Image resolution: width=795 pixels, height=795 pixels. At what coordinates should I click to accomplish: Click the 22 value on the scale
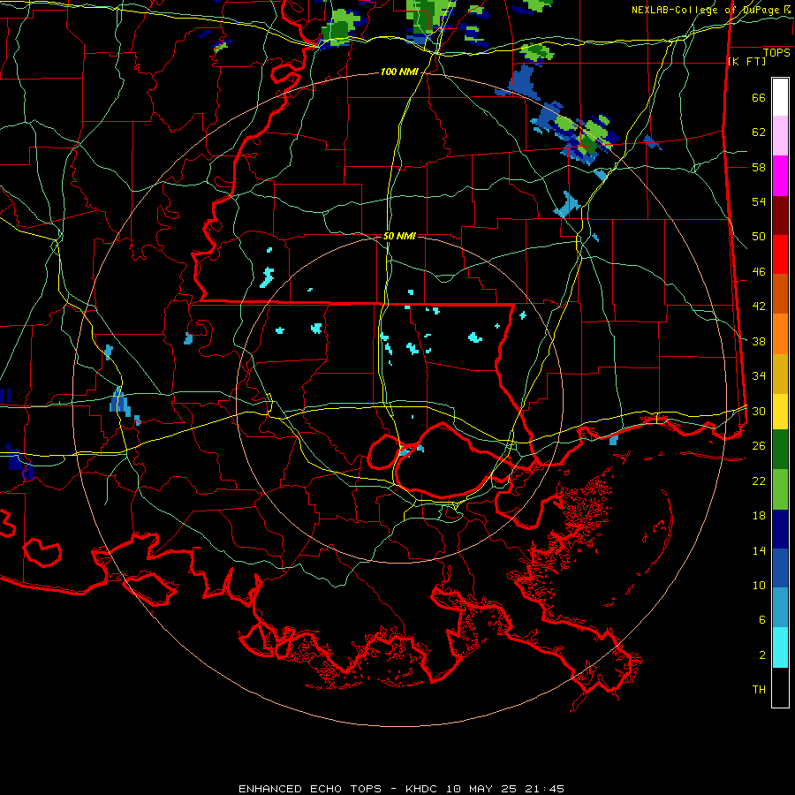pos(759,481)
